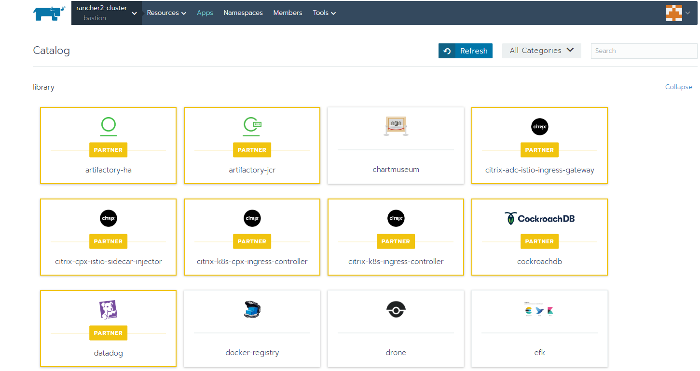Click the CockroachDB logo
This screenshot has width=700, height=371.
pyautogui.click(x=540, y=218)
